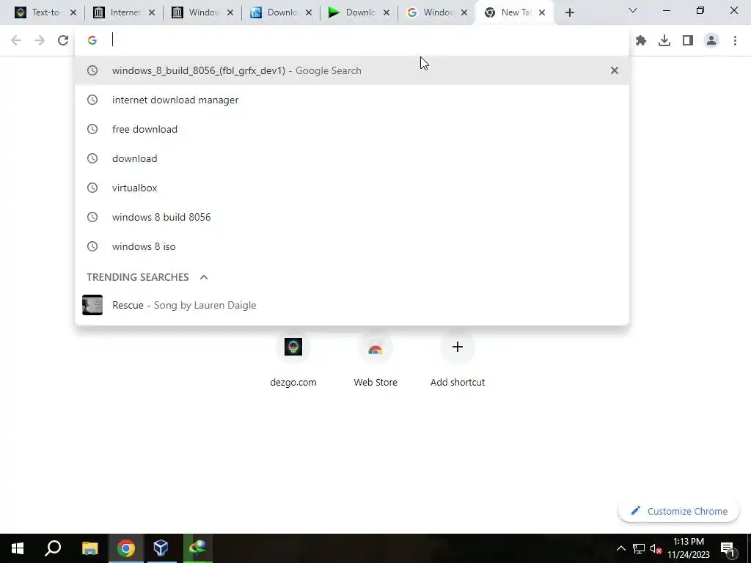Select the Rescue trending song suggestion

coord(352,305)
